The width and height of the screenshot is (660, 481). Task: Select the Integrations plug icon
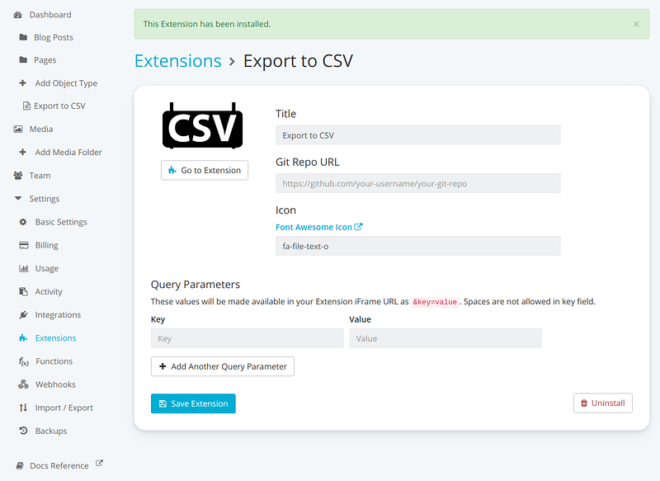23,315
